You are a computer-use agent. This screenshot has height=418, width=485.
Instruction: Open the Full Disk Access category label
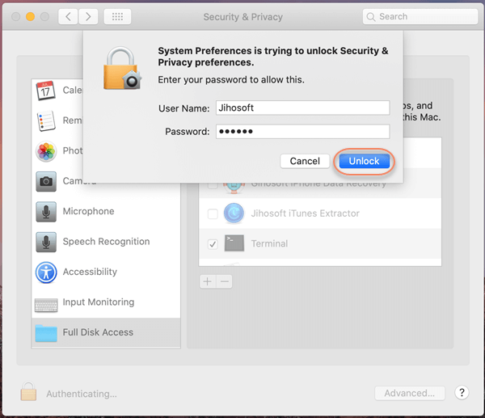98,332
